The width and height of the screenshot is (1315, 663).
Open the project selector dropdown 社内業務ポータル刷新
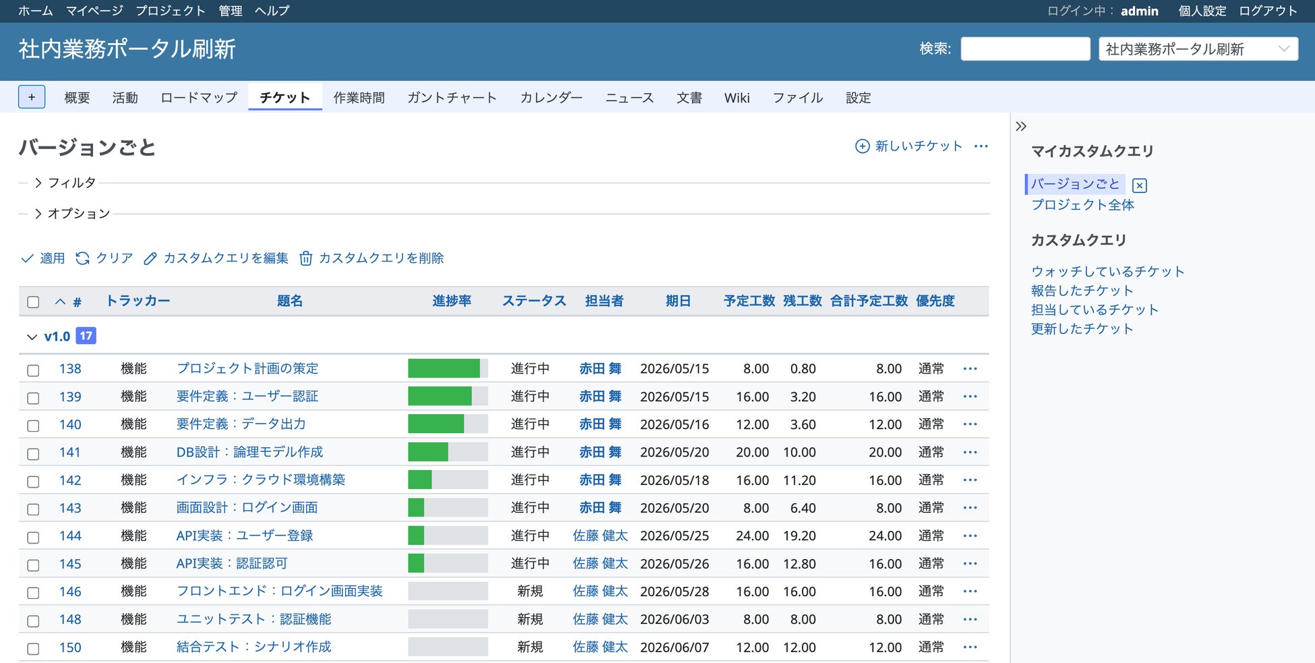1198,49
